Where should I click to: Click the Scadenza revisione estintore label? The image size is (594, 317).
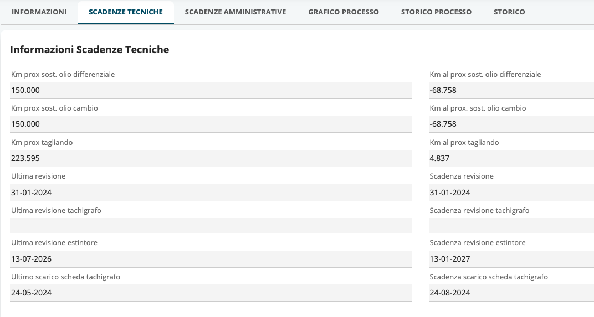(477, 242)
